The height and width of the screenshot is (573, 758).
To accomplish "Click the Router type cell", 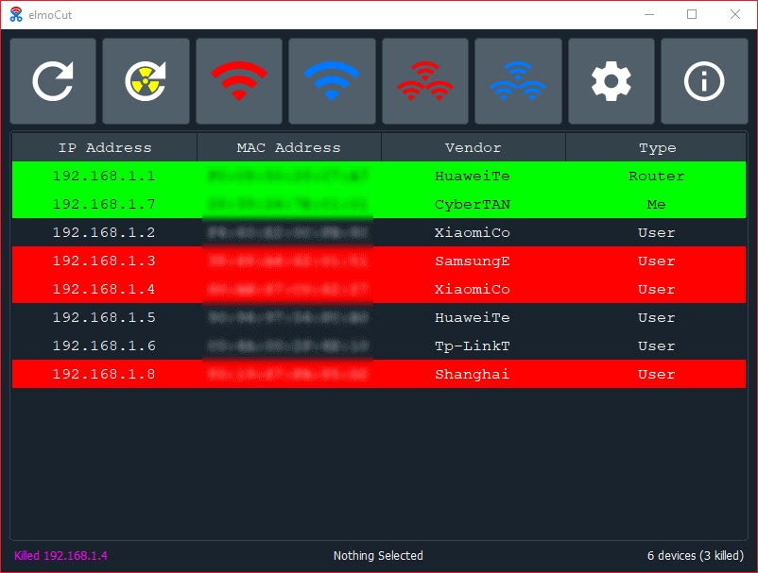I will (656, 176).
